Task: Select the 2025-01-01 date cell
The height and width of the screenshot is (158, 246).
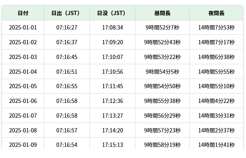Action: coord(23,28)
